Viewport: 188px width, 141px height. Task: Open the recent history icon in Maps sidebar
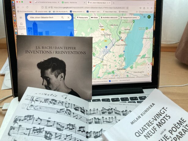(x=22, y=34)
